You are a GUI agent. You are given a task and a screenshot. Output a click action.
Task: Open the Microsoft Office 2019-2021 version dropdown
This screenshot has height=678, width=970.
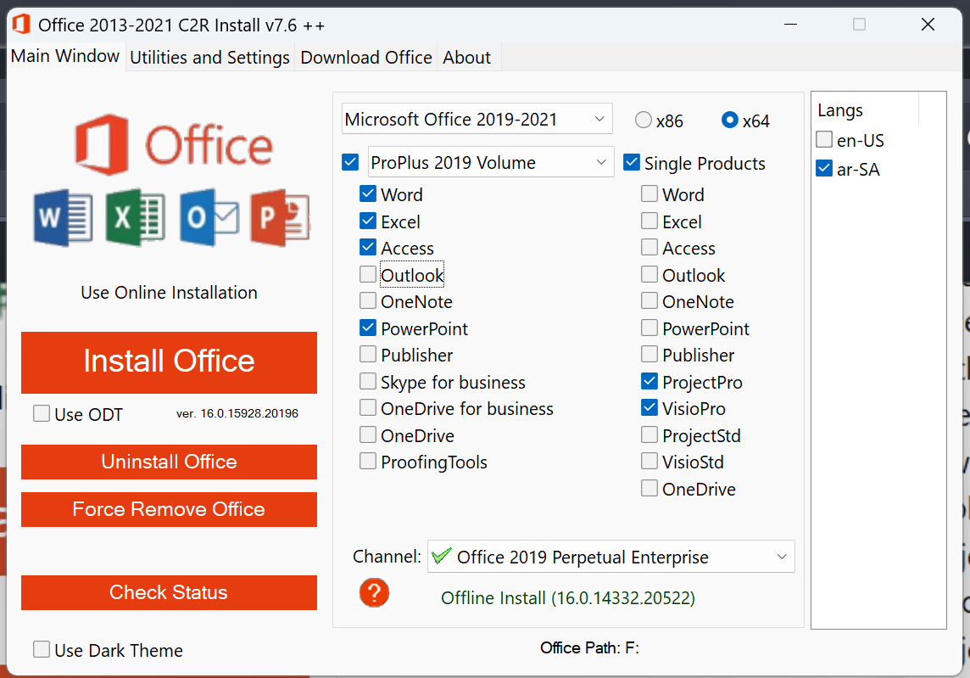[x=477, y=120]
